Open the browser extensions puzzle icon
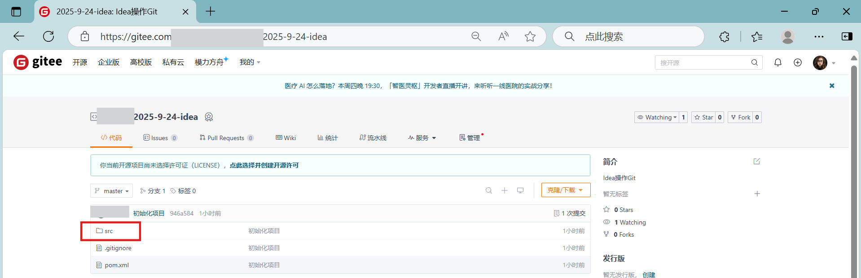Screen dimensions: 861x278 [x=724, y=36]
